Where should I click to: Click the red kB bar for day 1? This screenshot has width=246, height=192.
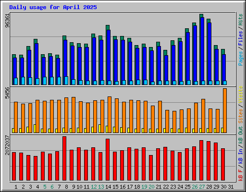(14, 167)
